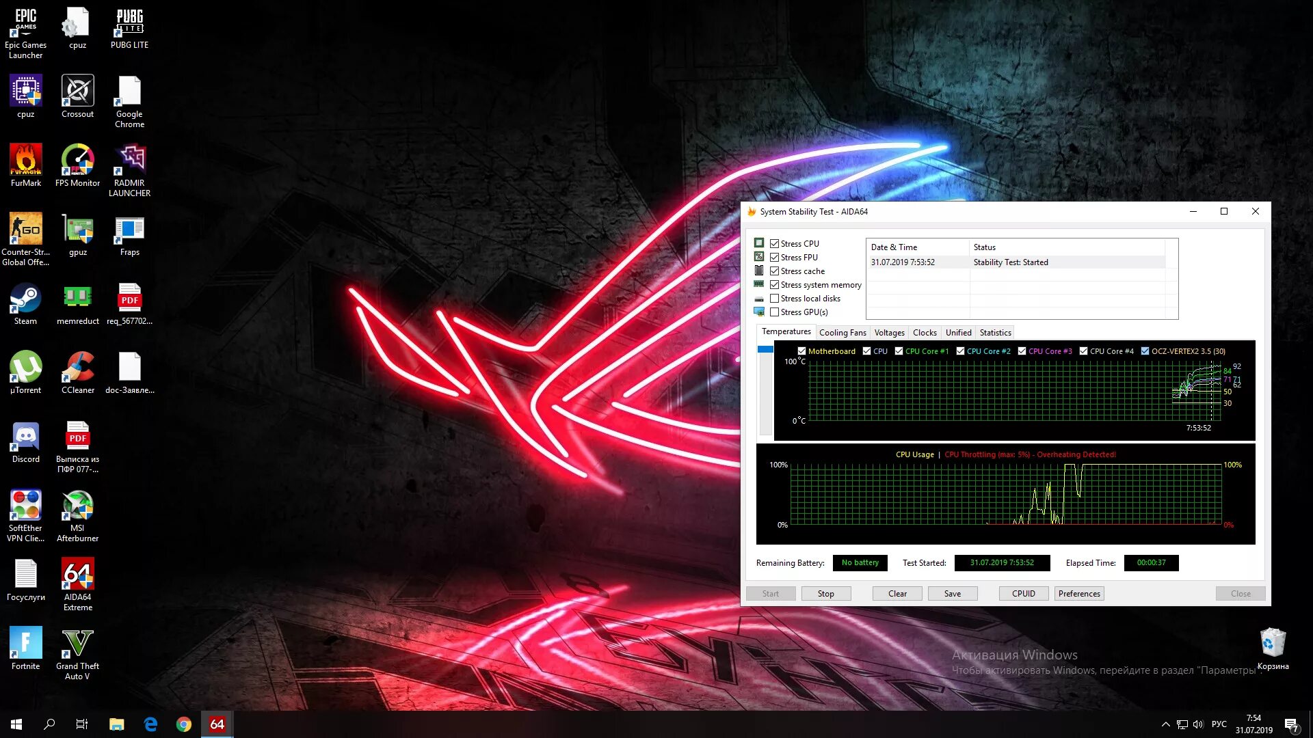Open the Recycle Bin on the desktop
Image resolution: width=1313 pixels, height=738 pixels.
pyautogui.click(x=1273, y=643)
